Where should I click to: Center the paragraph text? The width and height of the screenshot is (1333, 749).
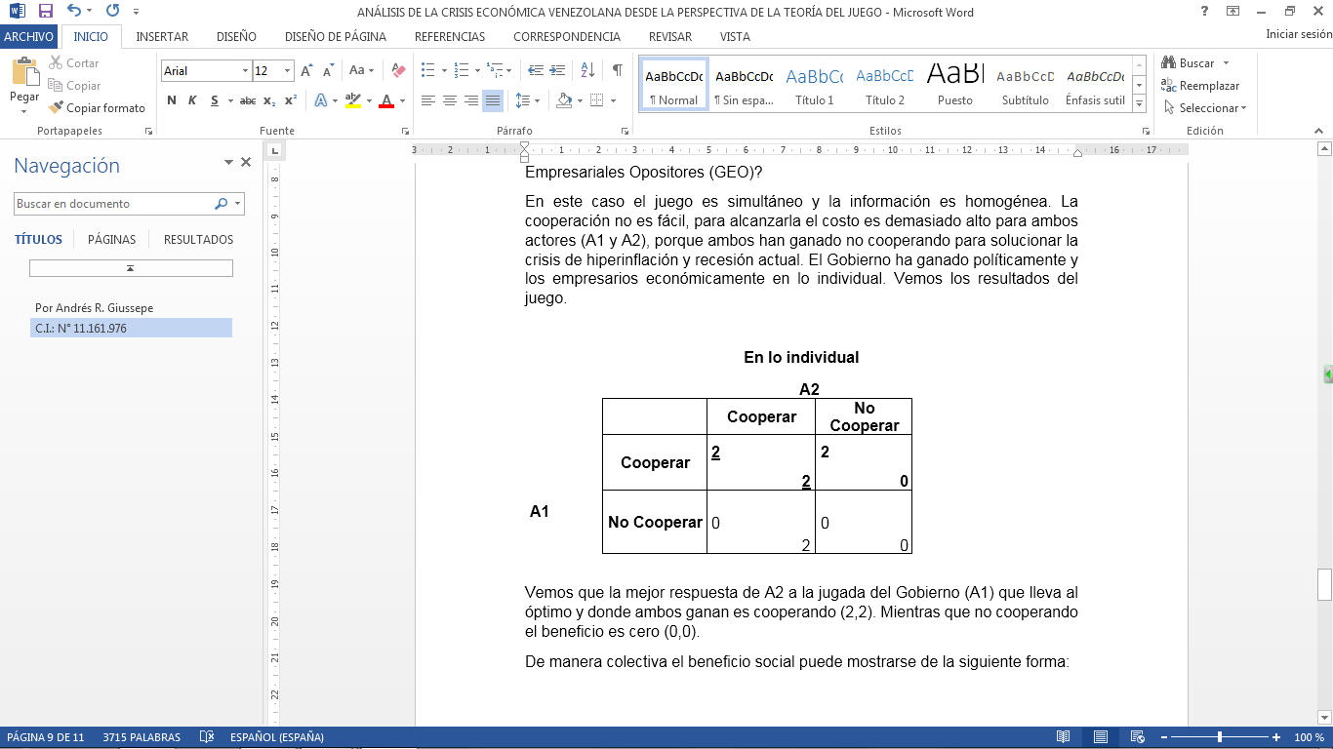click(449, 100)
